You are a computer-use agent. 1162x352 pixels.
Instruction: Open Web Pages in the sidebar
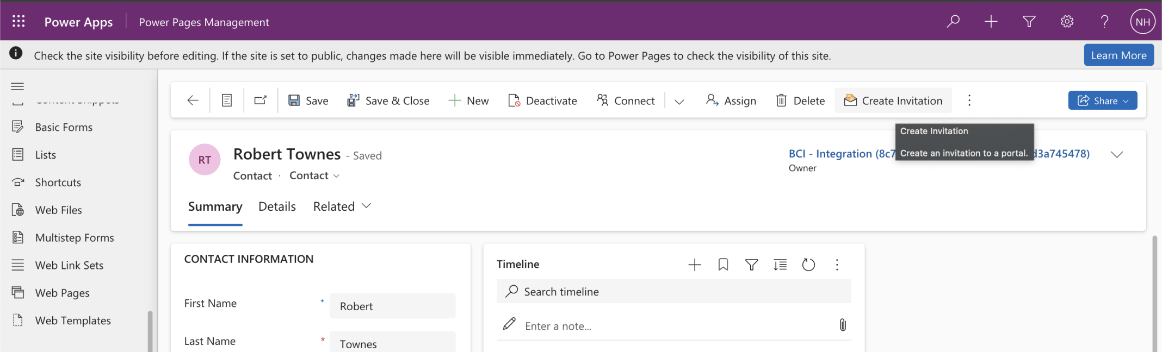tap(62, 293)
